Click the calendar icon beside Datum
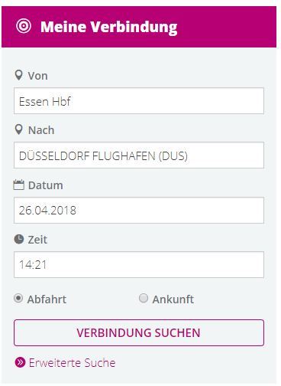The width and height of the screenshot is (281, 386). click(18, 185)
